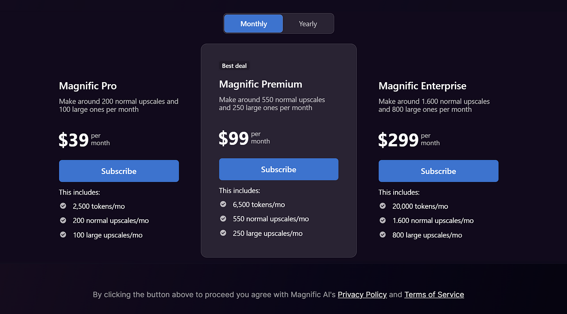This screenshot has height=314, width=567.
Task: Click checkmark icon beside 250 large upscales/mo
Action: (223, 233)
